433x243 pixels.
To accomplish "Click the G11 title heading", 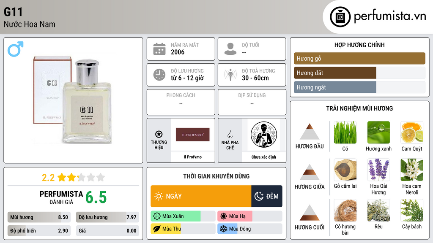I will tap(13, 12).
